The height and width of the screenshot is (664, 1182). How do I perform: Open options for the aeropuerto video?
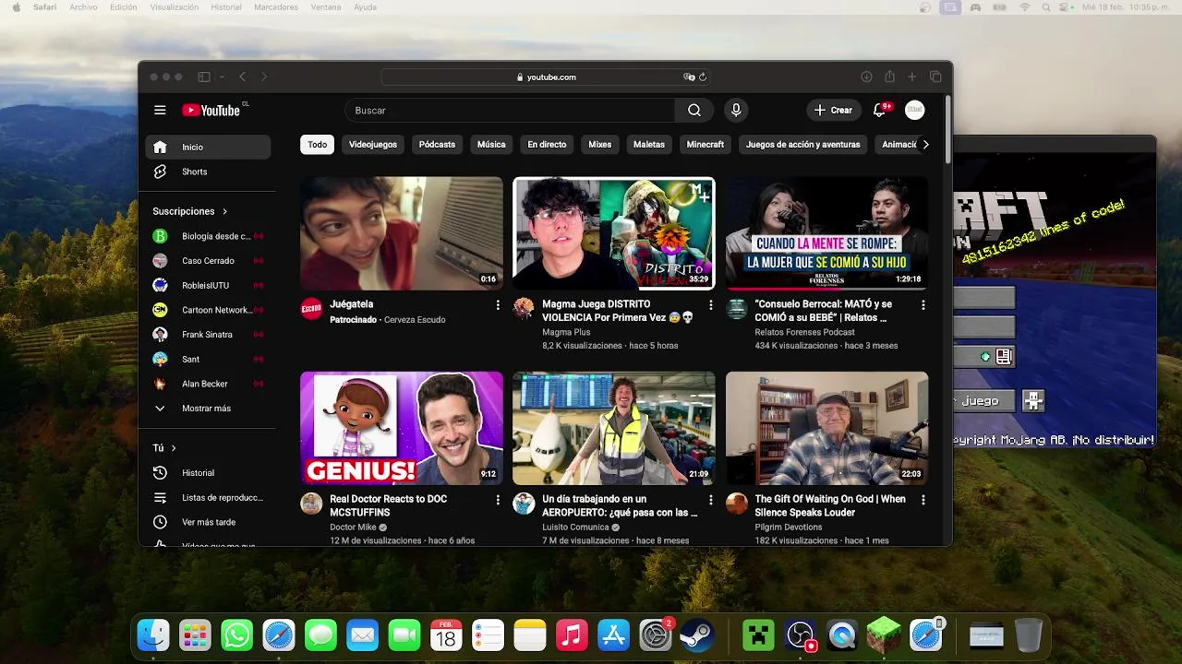[710, 500]
